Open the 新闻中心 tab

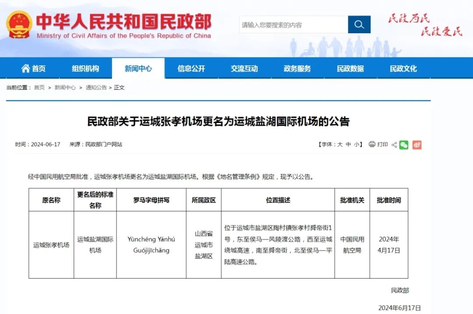(138, 68)
